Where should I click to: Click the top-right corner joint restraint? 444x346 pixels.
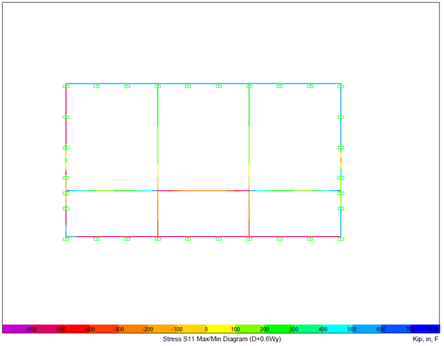341,86
